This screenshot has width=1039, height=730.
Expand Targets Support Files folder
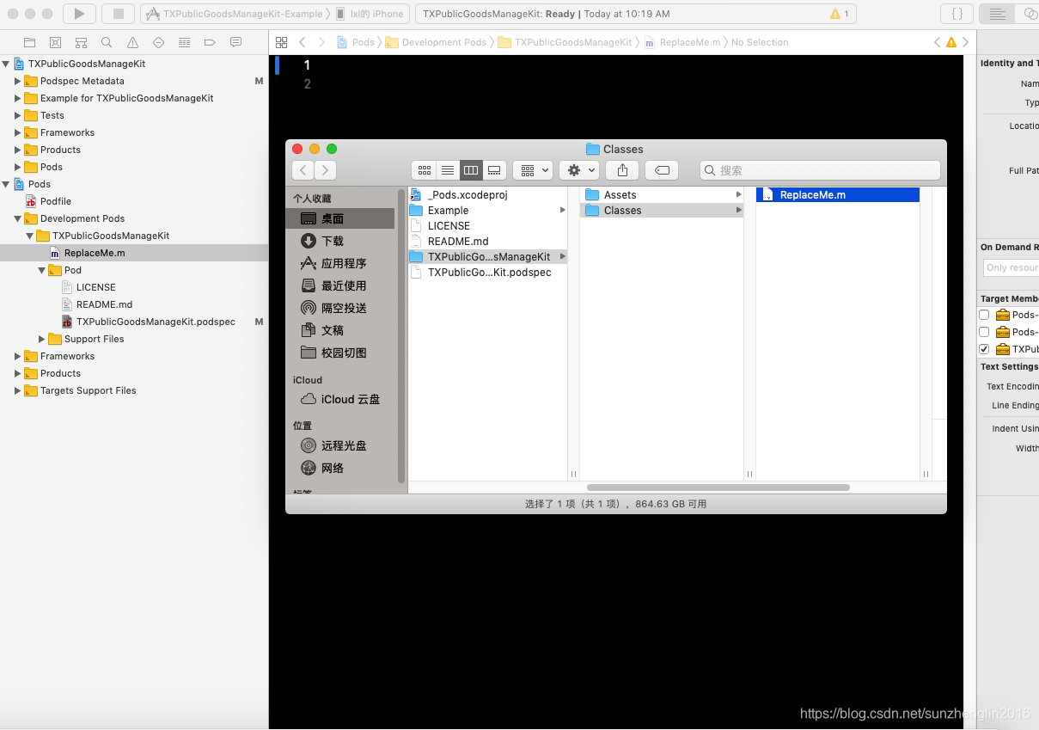point(17,390)
